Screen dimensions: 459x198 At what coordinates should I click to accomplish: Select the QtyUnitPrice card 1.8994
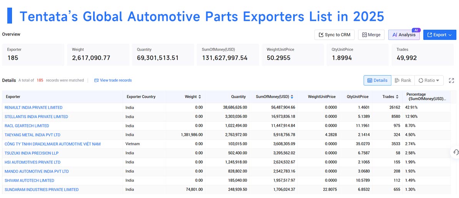point(358,55)
